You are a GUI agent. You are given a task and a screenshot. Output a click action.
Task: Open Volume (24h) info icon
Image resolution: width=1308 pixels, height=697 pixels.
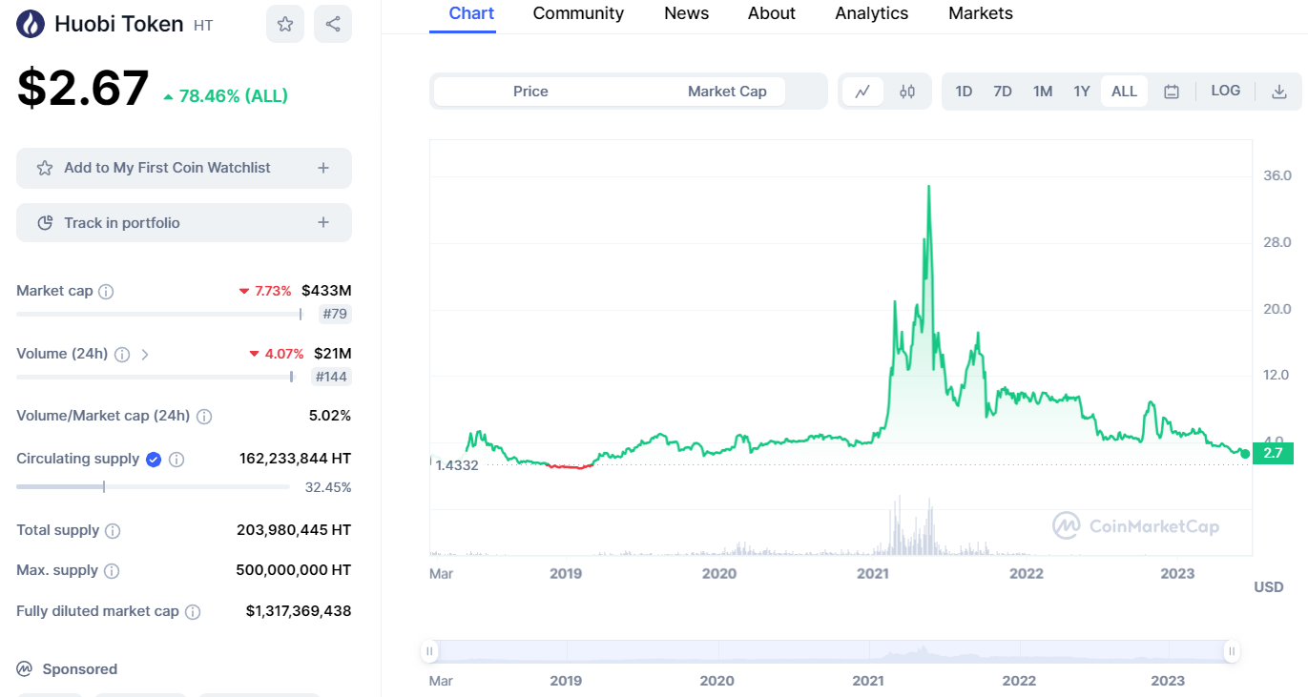click(122, 355)
